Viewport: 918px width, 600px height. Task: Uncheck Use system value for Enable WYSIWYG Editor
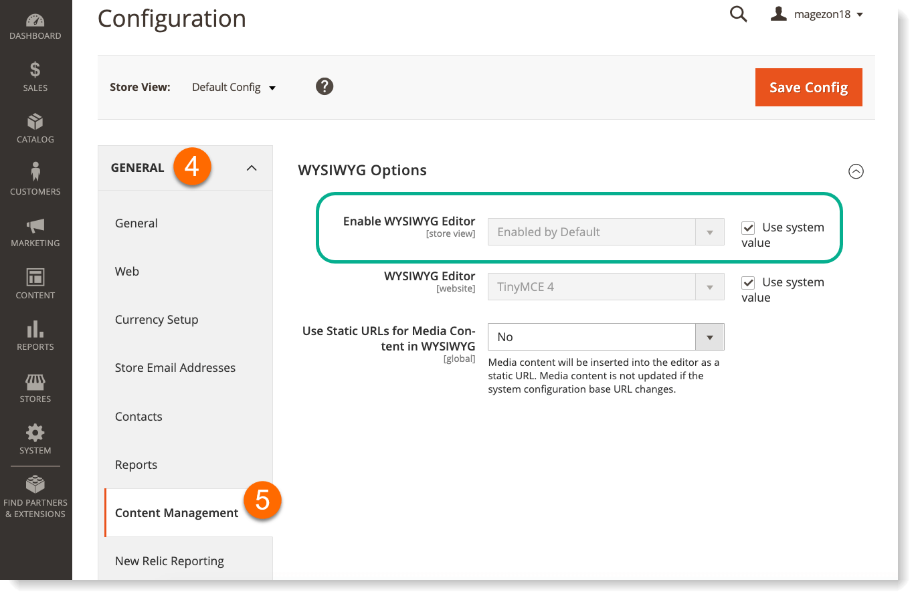coord(747,227)
